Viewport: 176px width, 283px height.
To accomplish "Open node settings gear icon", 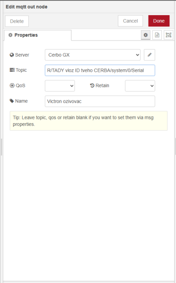I will 146,35.
